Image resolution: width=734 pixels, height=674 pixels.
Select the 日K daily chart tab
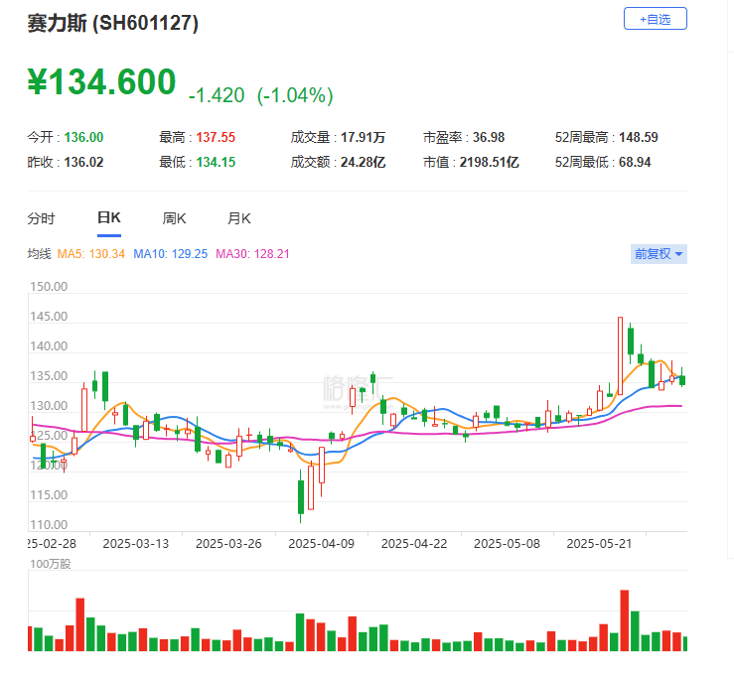[x=108, y=218]
